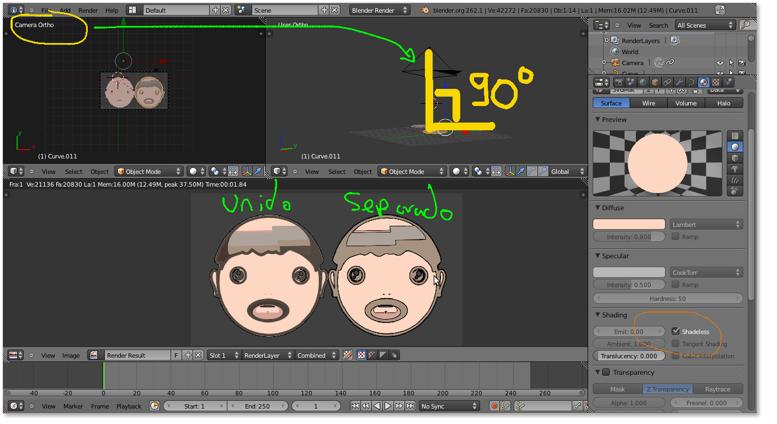The width and height of the screenshot is (777, 424).
Task: Open the Blender Render engine dropdown
Action: 380,10
